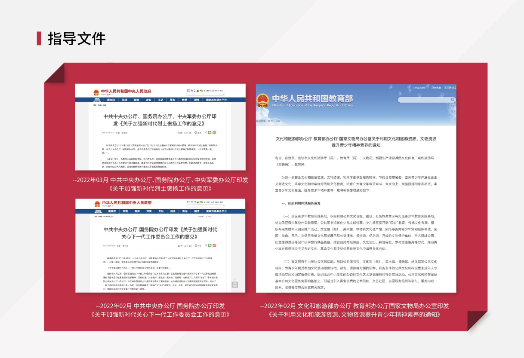
Task: Click national emblem in 烈士褒扬 screenshot header
Action: point(96,92)
